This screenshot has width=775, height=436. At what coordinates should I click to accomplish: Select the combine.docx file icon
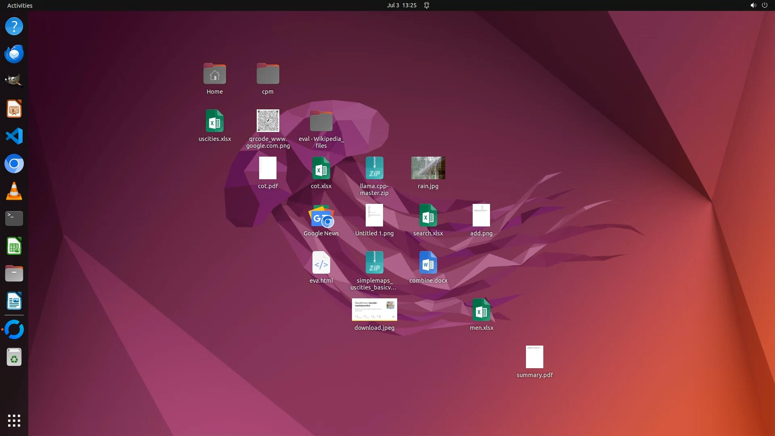pos(428,263)
